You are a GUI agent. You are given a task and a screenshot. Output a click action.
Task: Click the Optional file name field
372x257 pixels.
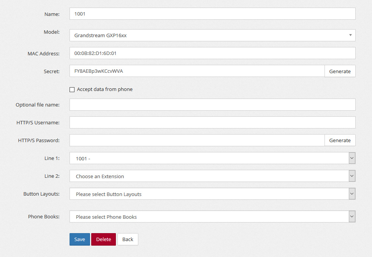coord(212,105)
